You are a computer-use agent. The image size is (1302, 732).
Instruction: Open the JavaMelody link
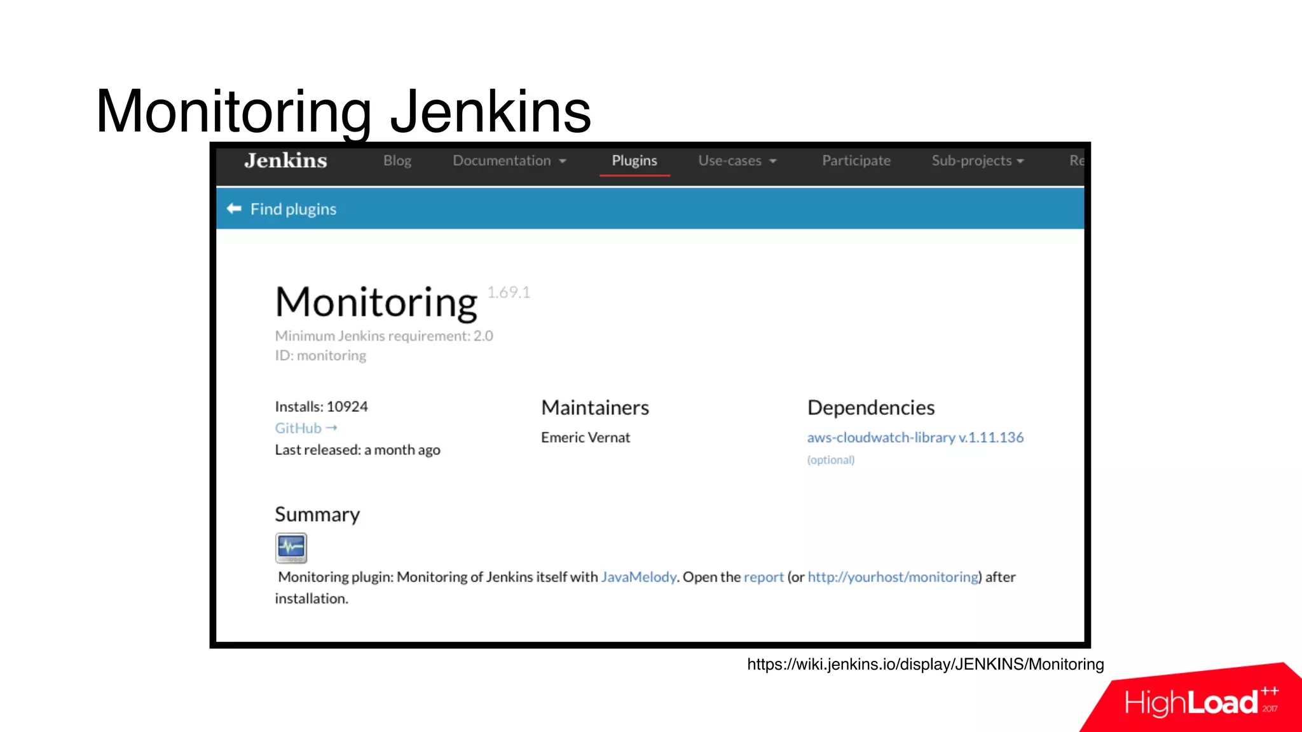(638, 577)
